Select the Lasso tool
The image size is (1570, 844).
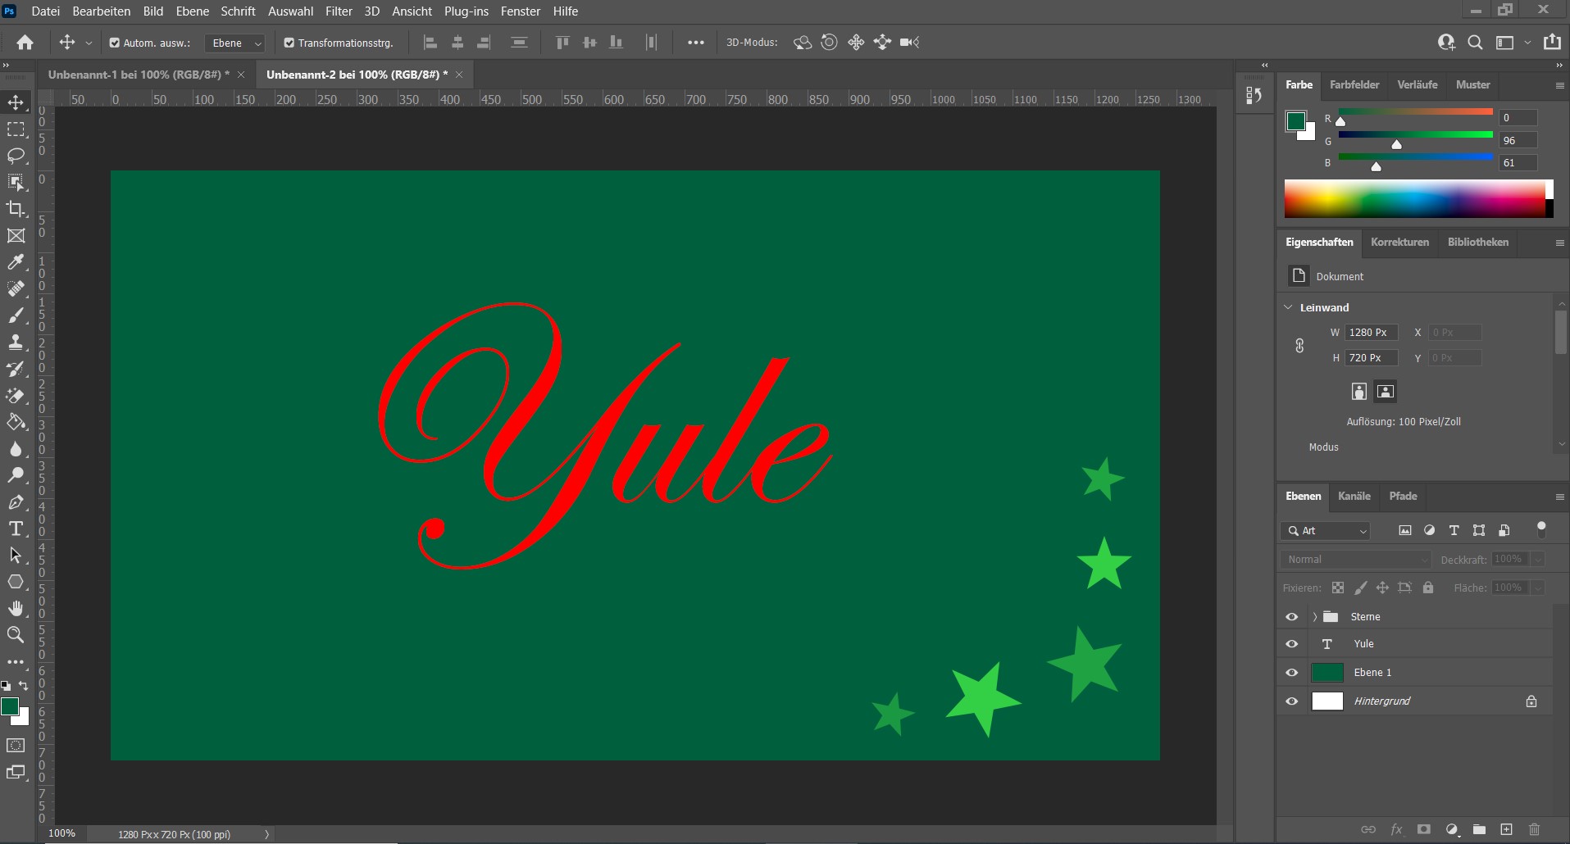16,156
